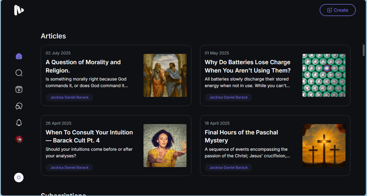Click the three crosses sunset thumbnail

click(324, 146)
